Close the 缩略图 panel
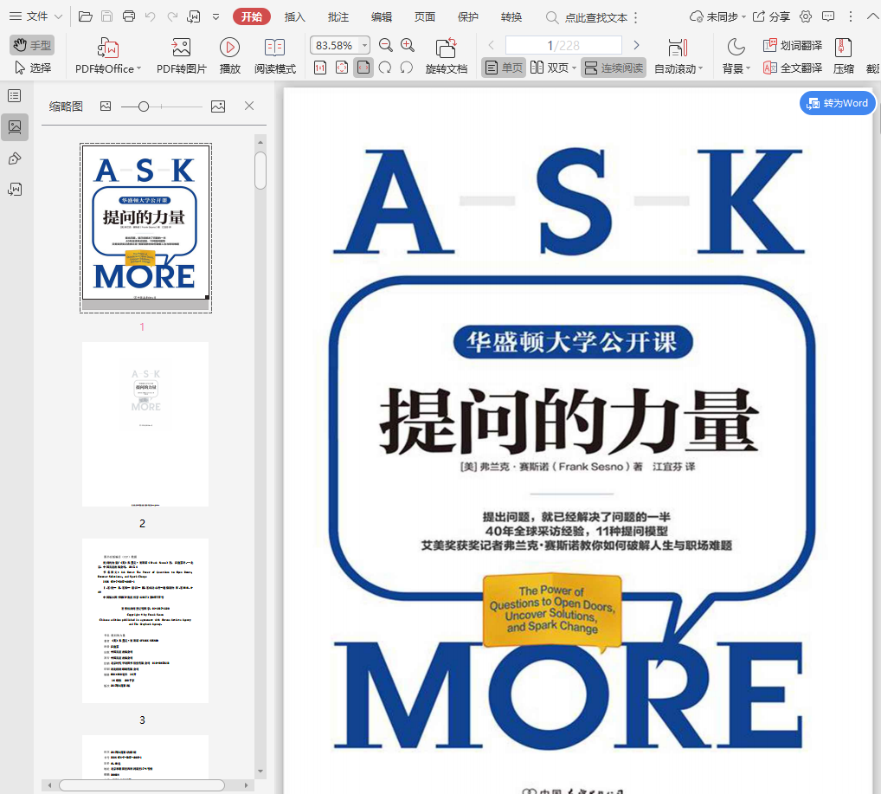881x794 pixels. (249, 106)
